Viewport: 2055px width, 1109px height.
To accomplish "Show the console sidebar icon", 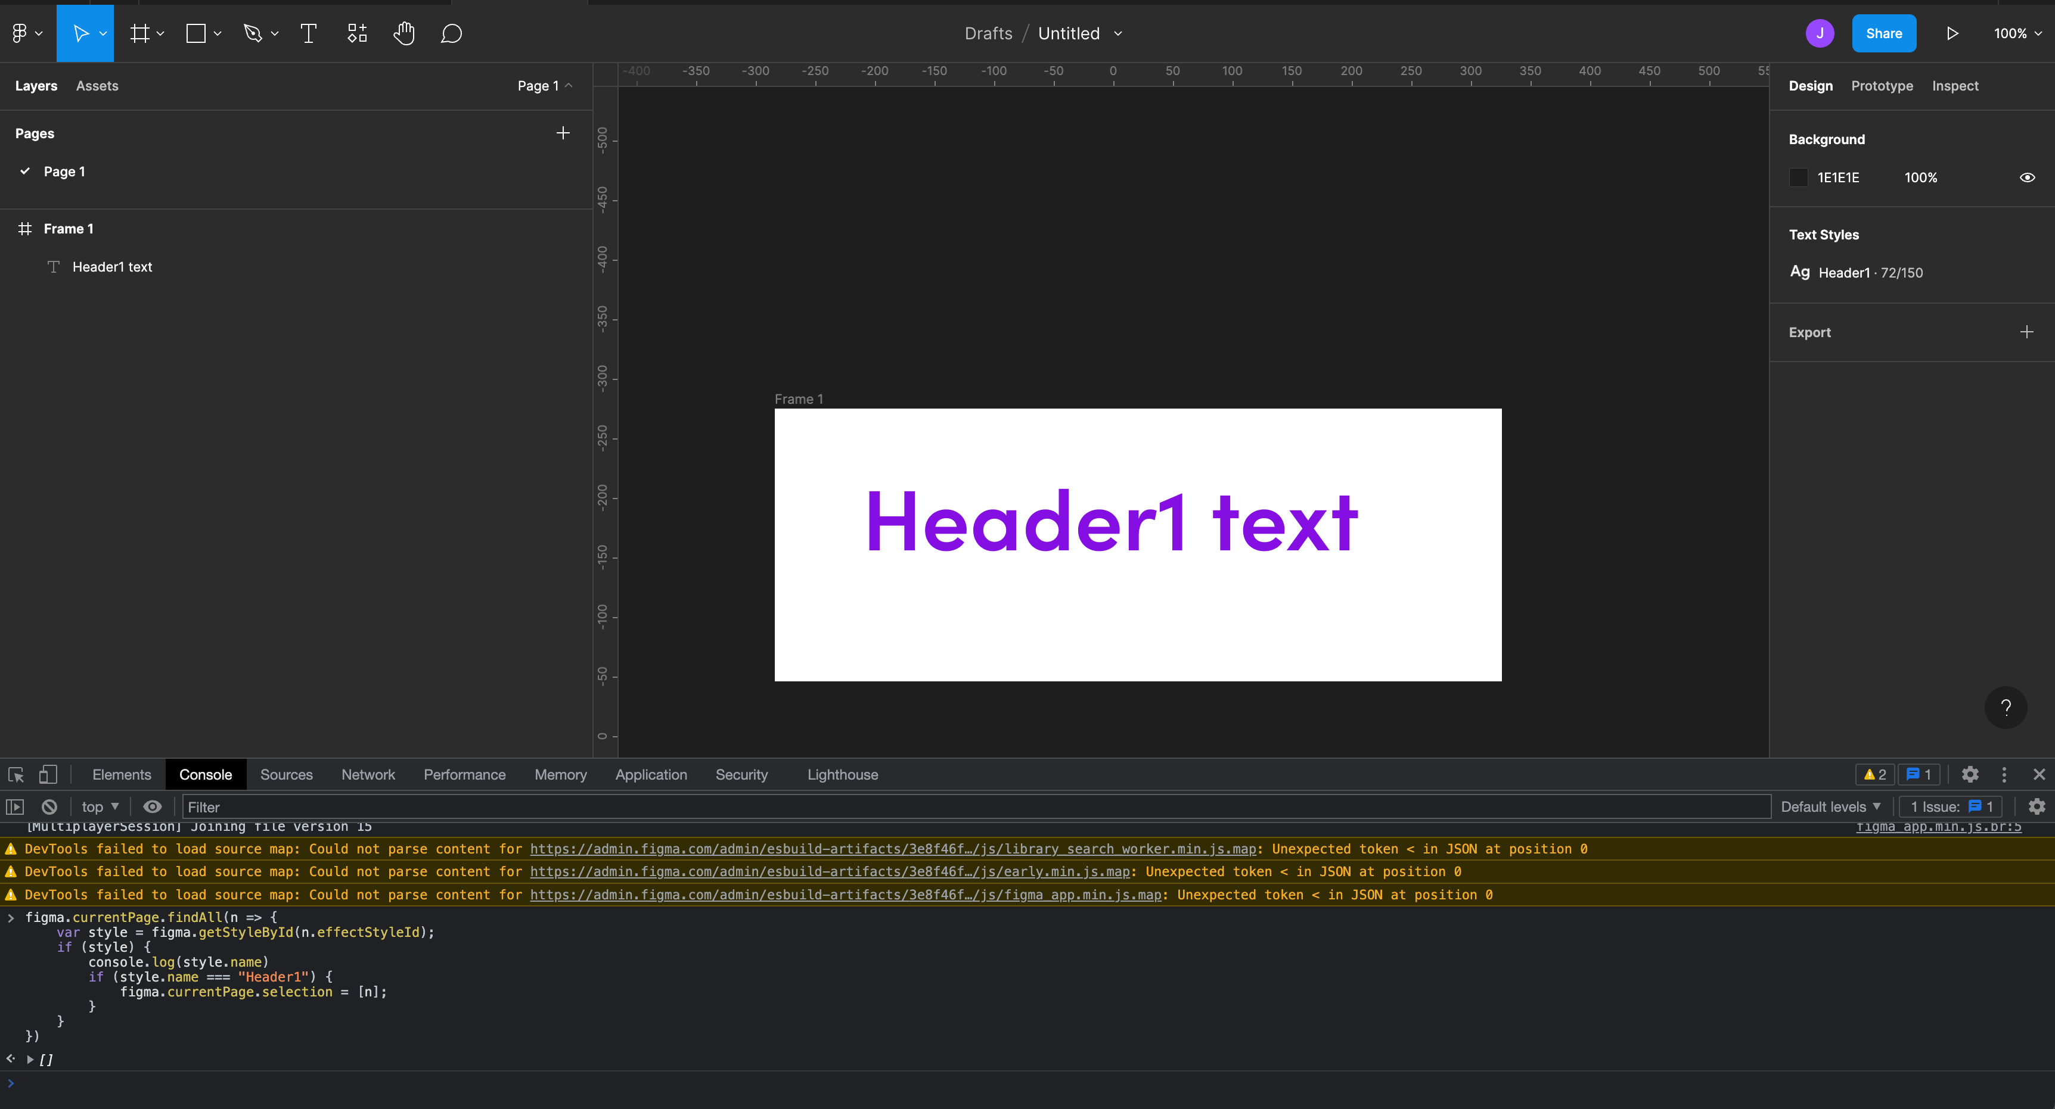I will click(14, 807).
